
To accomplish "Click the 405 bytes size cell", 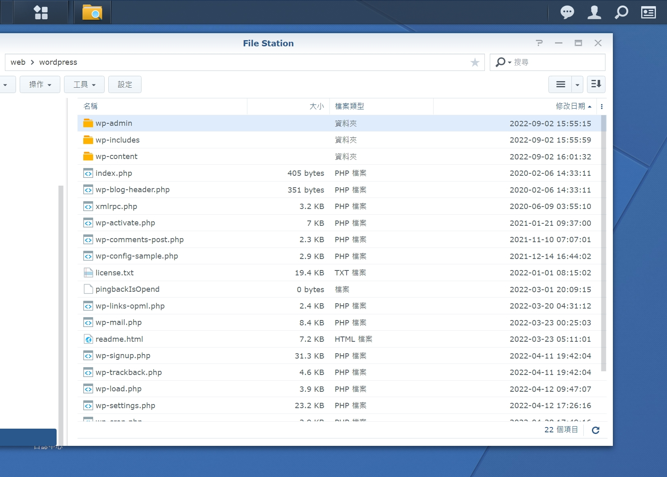I will pos(306,173).
